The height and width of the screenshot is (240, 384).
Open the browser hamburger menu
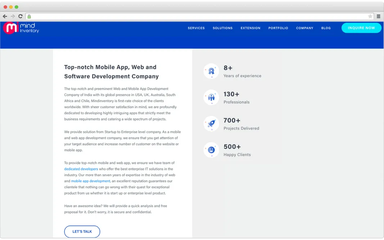click(x=378, y=16)
